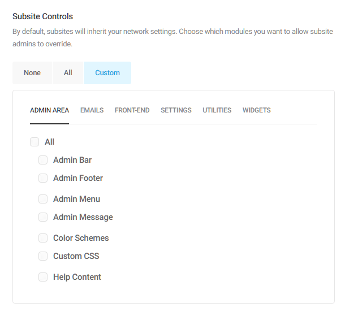The image size is (345, 316).
Task: Enable the Admin Bar checkbox
Action: 43,160
